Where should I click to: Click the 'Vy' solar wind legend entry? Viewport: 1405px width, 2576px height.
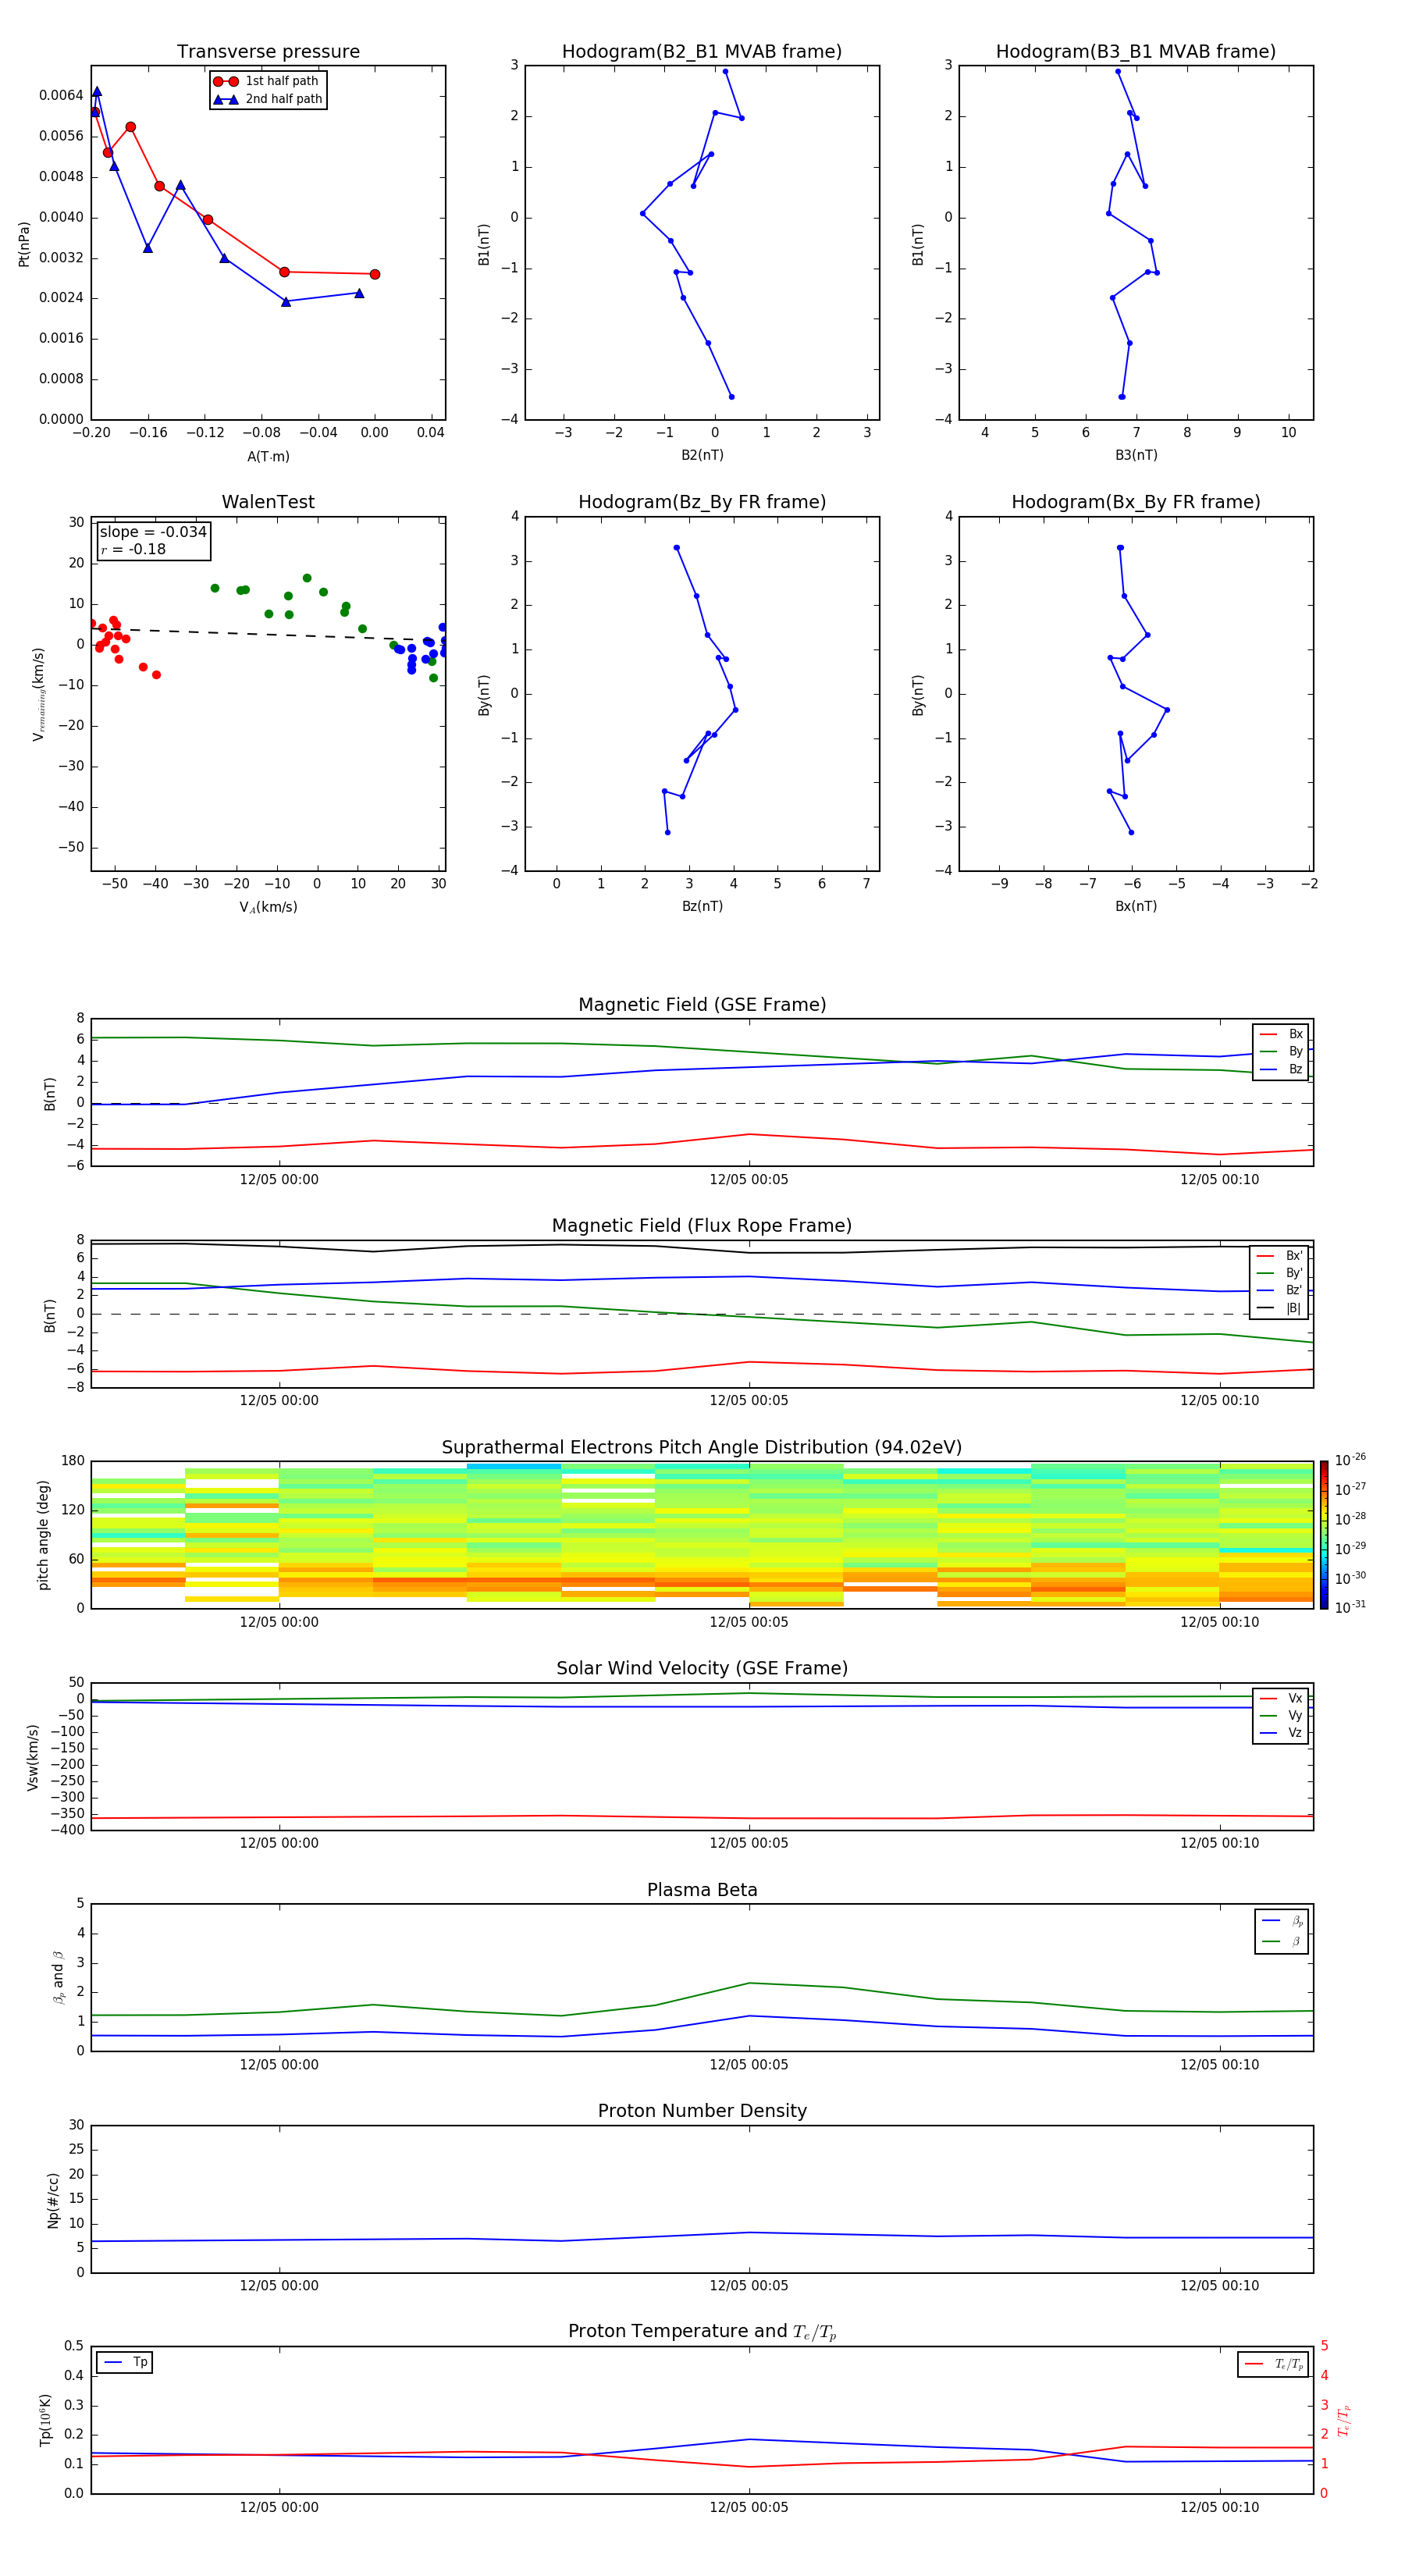click(x=1281, y=1716)
